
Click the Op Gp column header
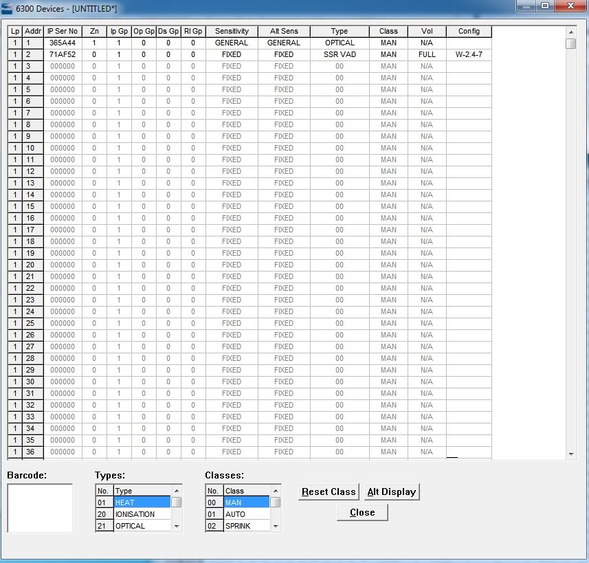point(144,31)
